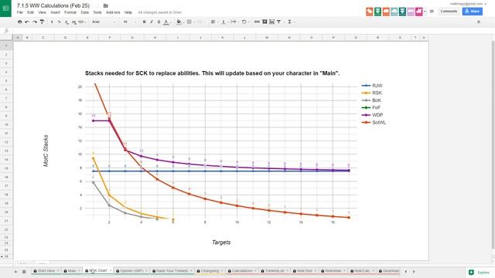Click the vertical scrollbar

pos(493,145)
